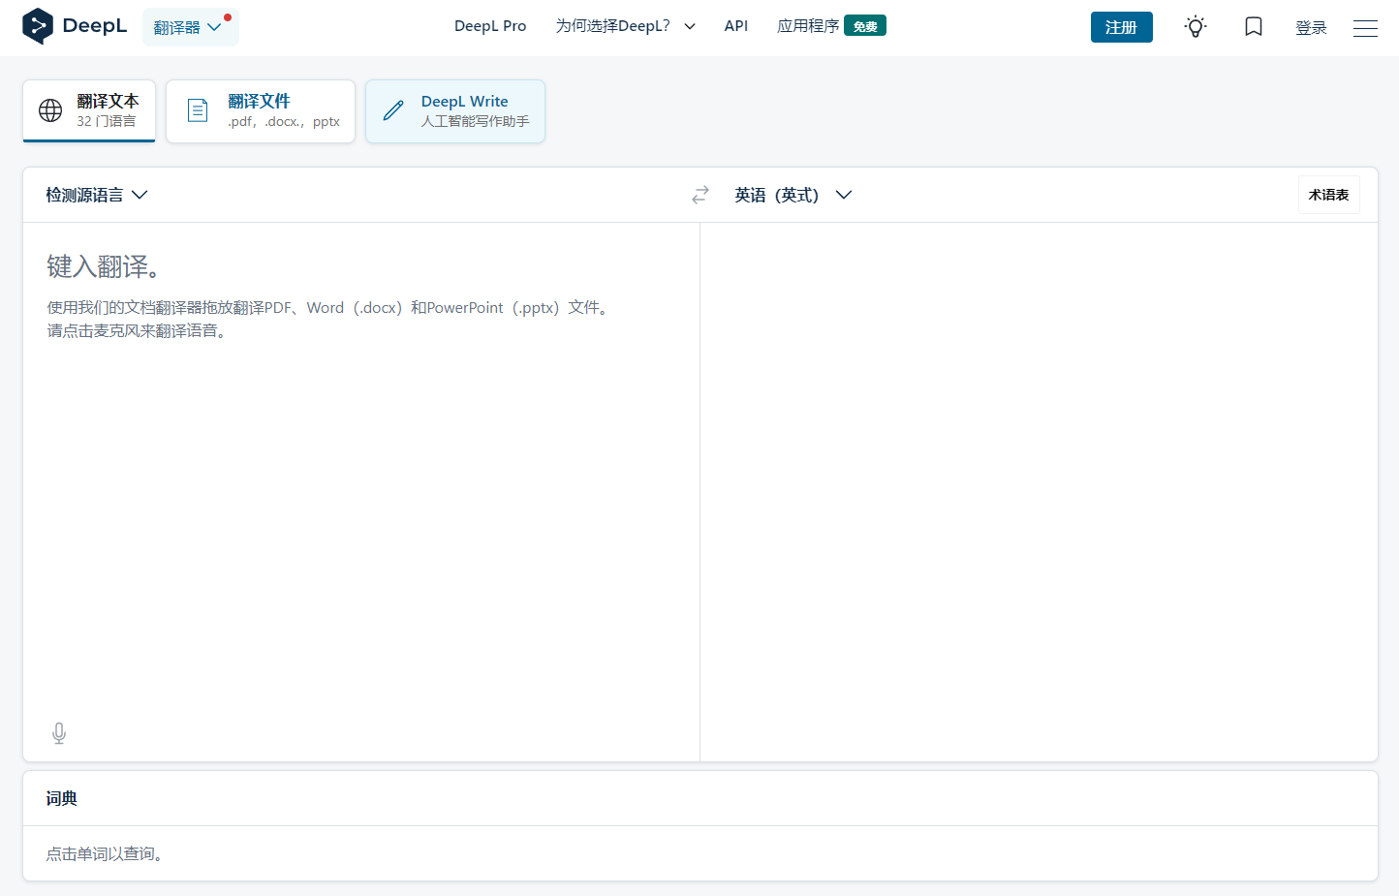Open the 检测源语言 source language dropdown
The height and width of the screenshot is (896, 1399).
(x=97, y=195)
